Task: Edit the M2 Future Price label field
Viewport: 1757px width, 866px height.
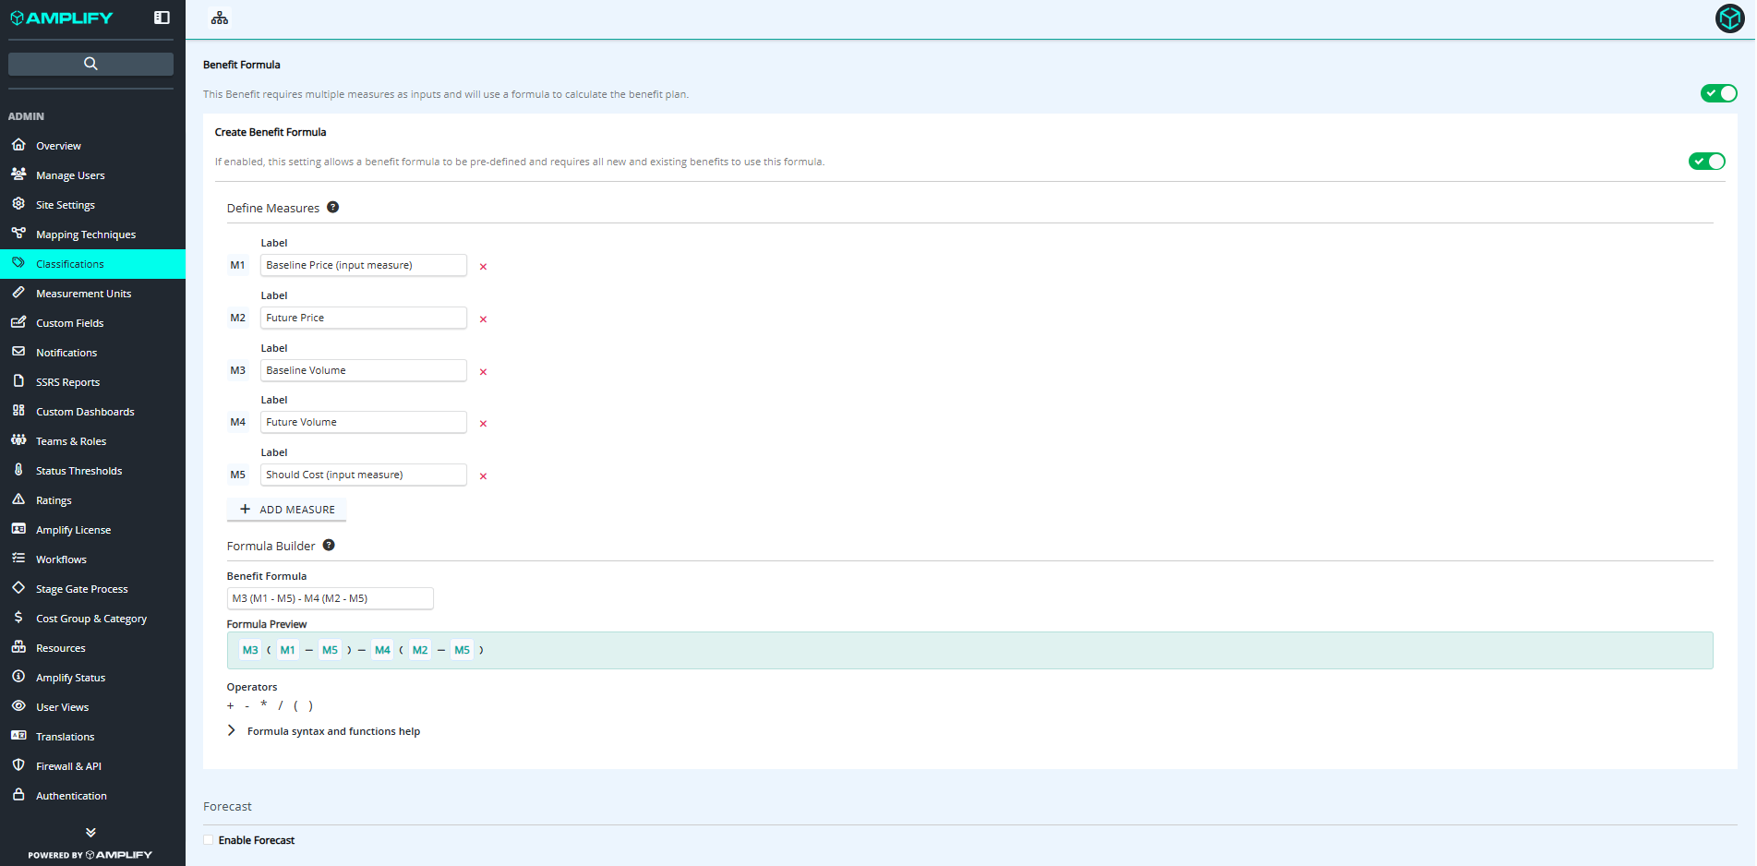Action: [x=363, y=318]
